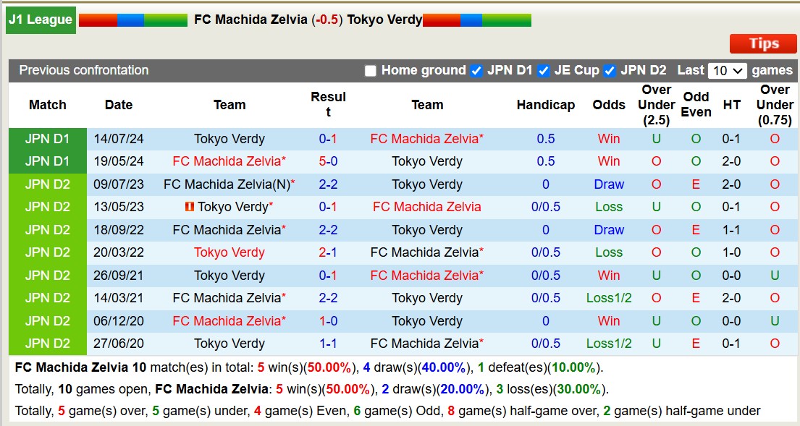Screen dimensions: 800x426
Task: Select the FC Machida Zelvia team name on 19/05/24
Action: click(230, 161)
